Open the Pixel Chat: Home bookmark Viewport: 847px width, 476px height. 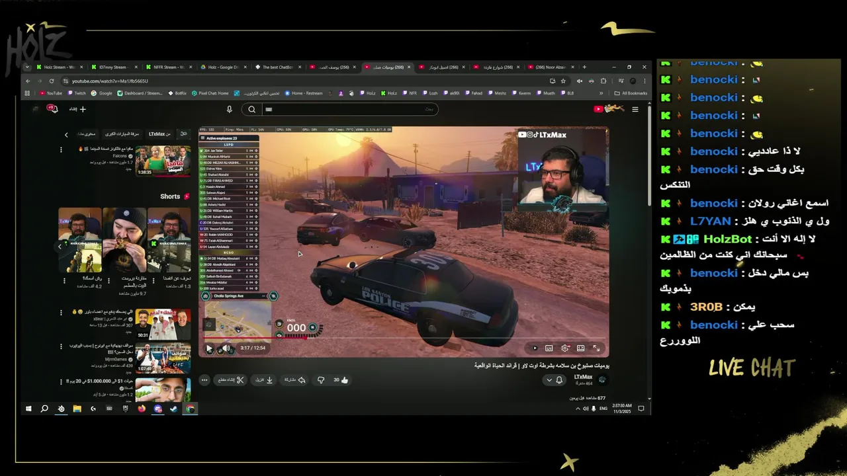210,93
